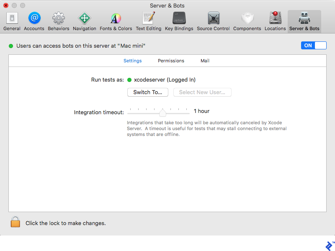335x251 pixels.
Task: Select the Source Control pane icon
Action: coord(214,19)
